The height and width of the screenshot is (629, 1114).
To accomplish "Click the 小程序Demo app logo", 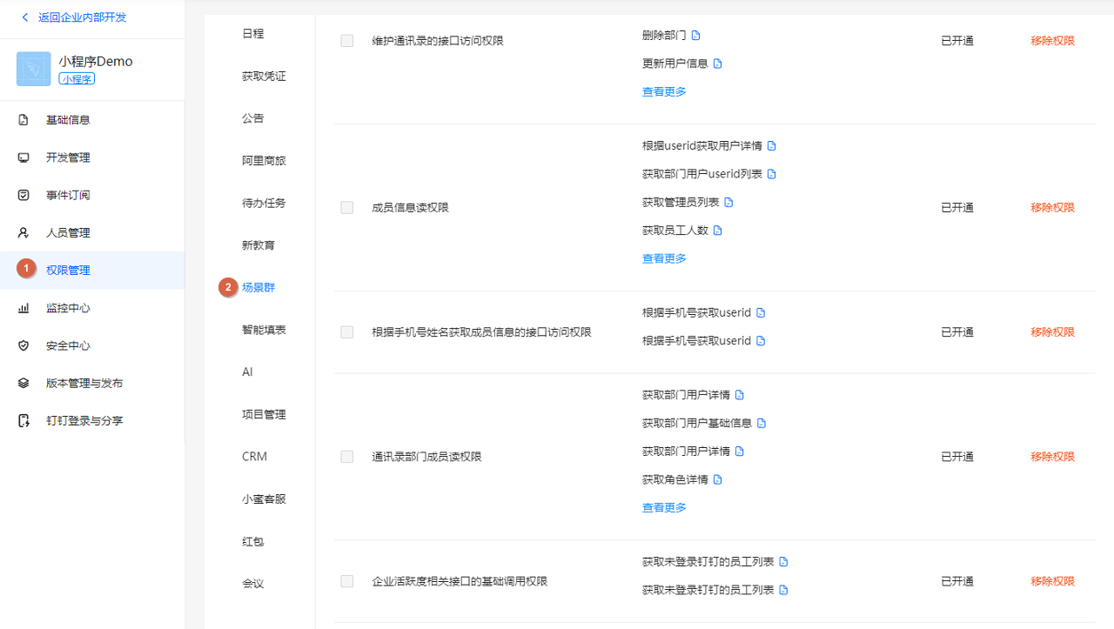I will tap(33, 69).
